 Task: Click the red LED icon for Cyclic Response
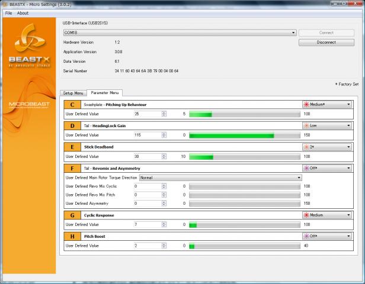tap(306, 215)
